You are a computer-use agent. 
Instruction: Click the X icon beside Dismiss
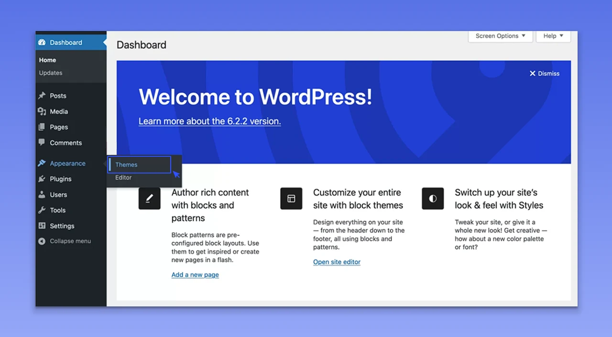coord(533,74)
